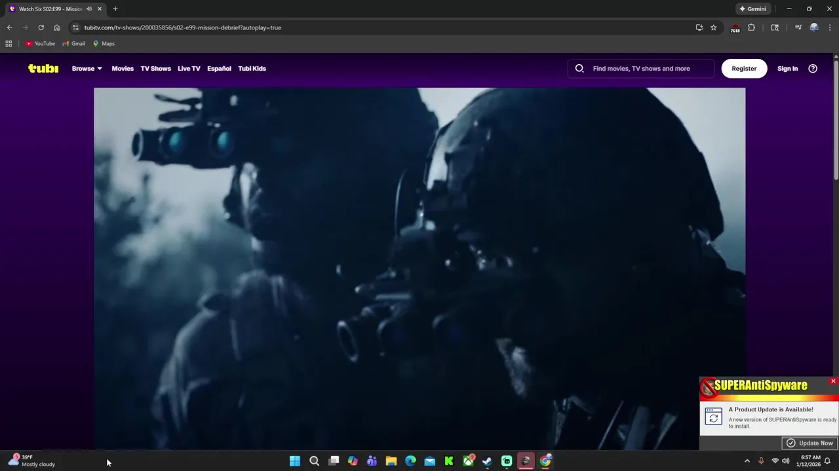Select the Watch Six S02:E99 tab

pyautogui.click(x=55, y=9)
